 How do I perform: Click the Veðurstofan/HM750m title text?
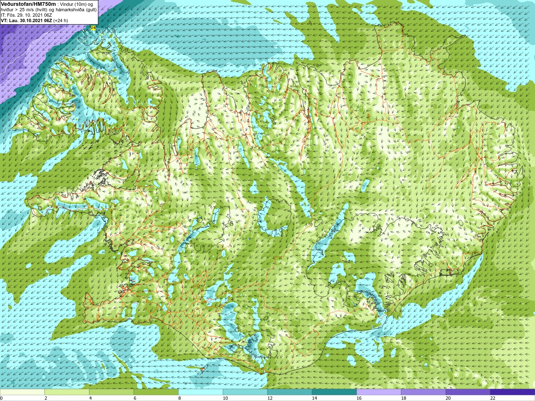coord(28,4)
